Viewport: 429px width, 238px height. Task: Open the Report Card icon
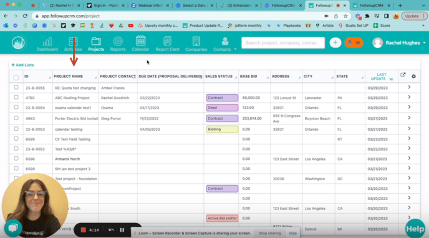(167, 41)
